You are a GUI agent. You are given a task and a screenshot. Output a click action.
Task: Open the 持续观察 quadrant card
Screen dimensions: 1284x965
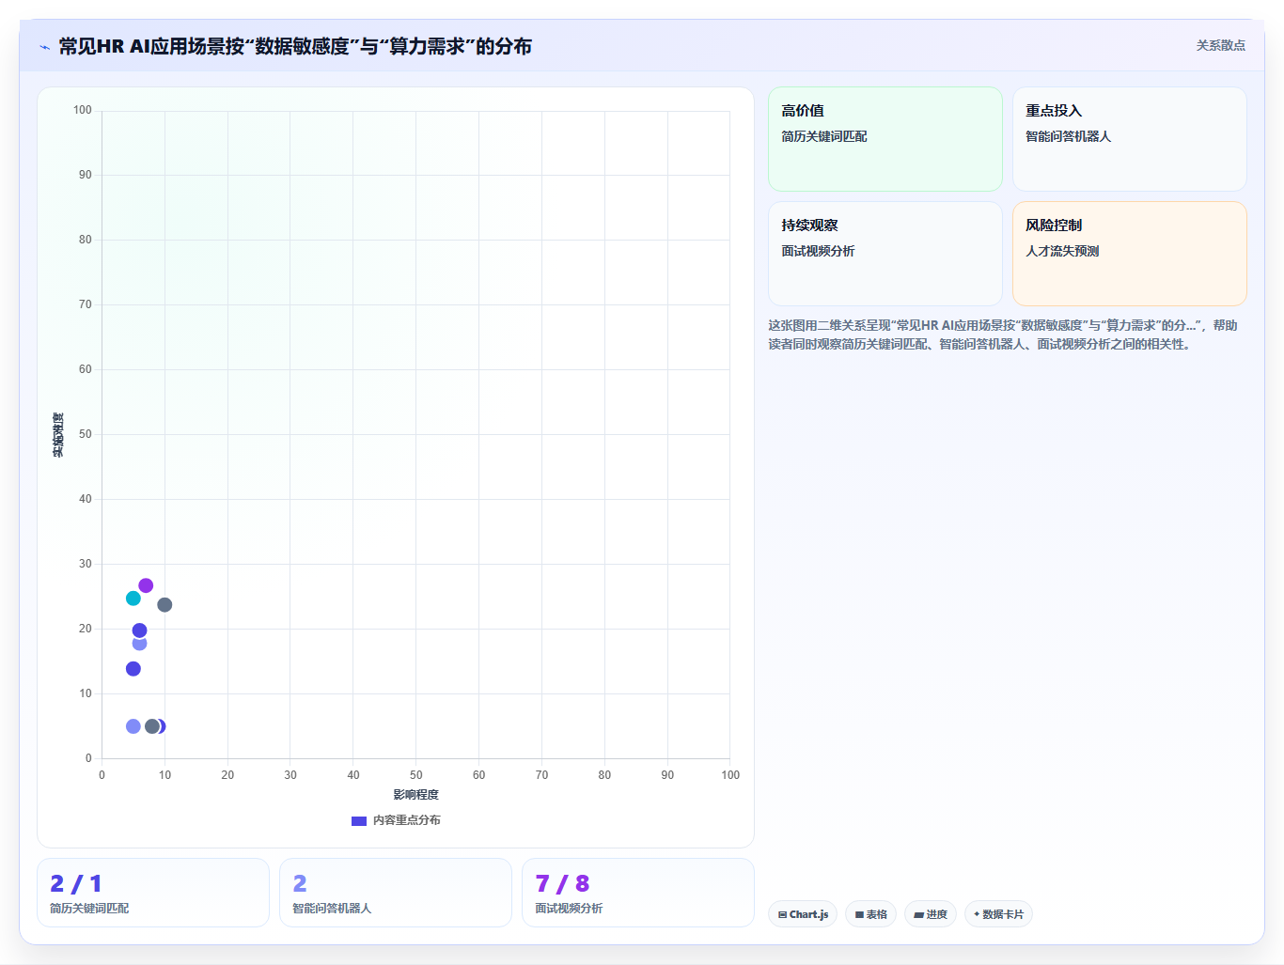(x=885, y=254)
